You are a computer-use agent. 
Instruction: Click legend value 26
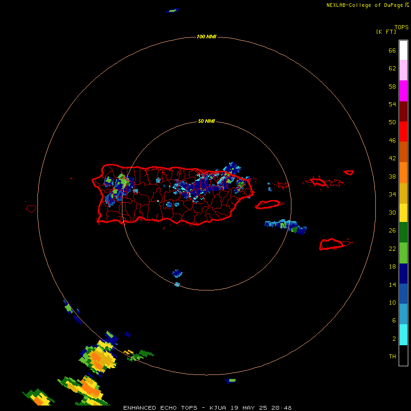392,231
